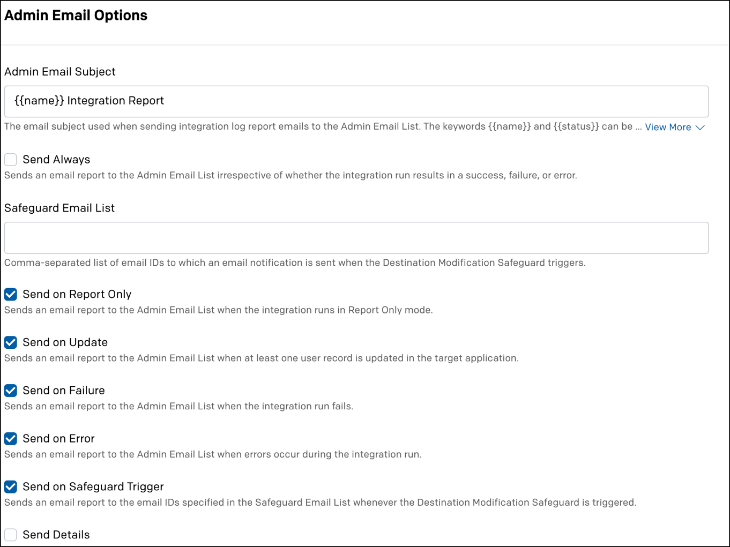Untick the Send on Failure checkbox
Screen dimensions: 730x547
coord(11,391)
